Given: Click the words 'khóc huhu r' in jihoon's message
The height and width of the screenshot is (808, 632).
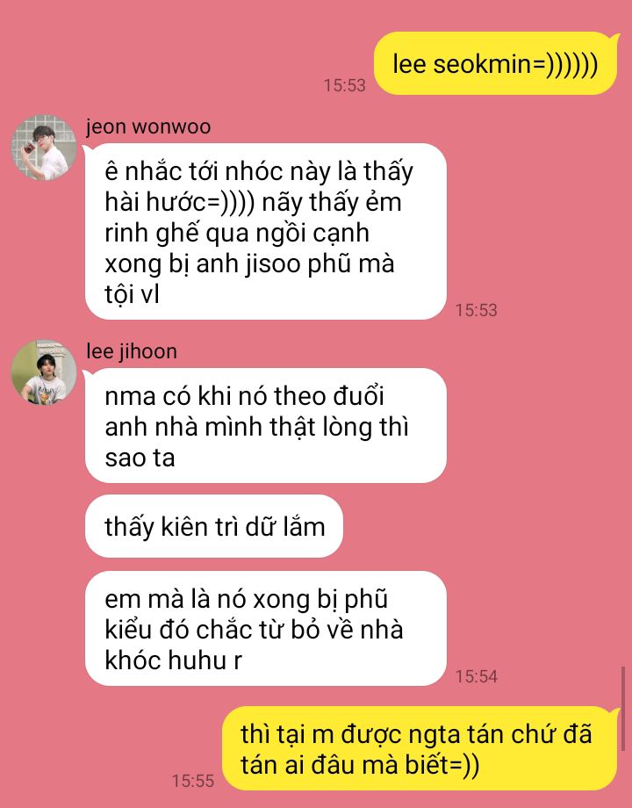Looking at the screenshot, I should [174, 660].
